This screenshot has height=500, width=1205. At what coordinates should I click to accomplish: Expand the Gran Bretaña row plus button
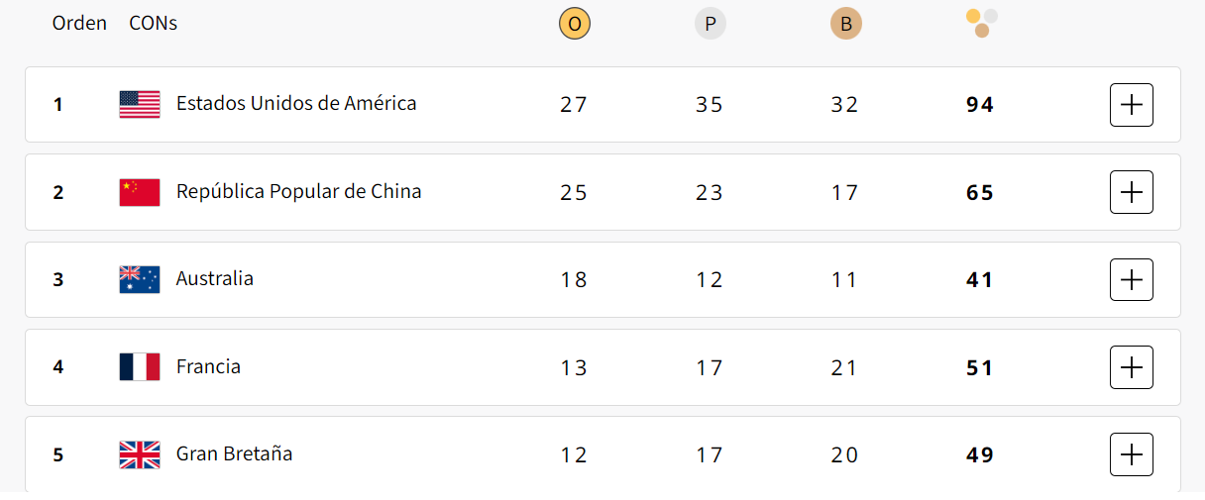(x=1131, y=454)
